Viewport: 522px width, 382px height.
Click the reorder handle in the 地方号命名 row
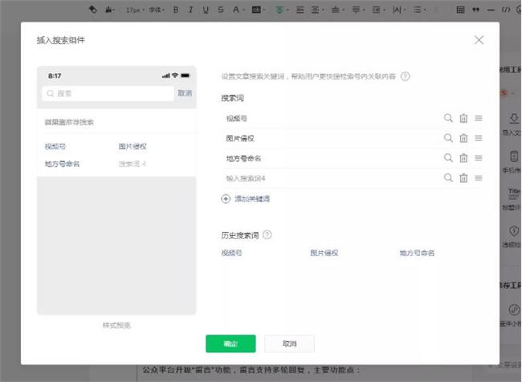[479, 158]
